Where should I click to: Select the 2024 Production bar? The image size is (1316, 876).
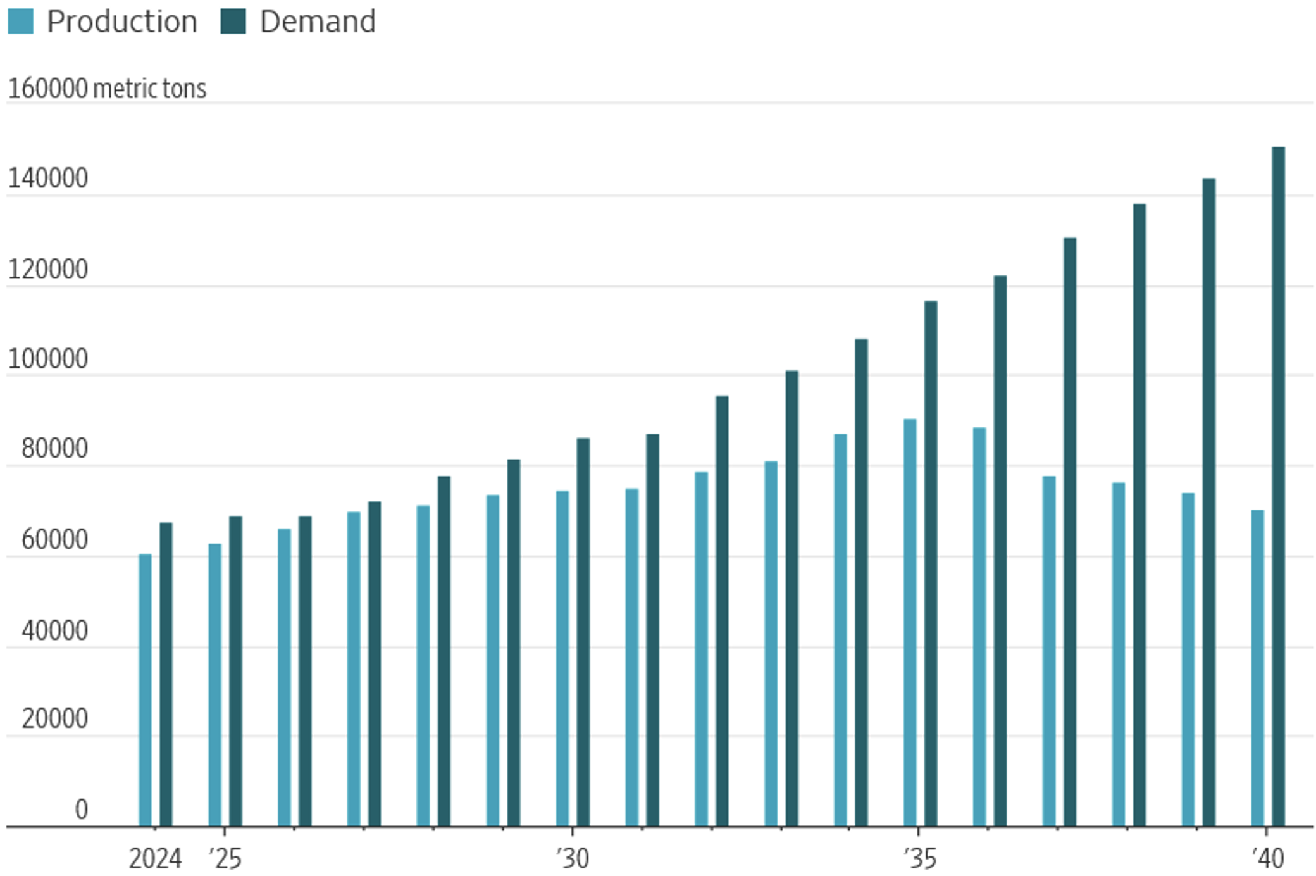145,690
